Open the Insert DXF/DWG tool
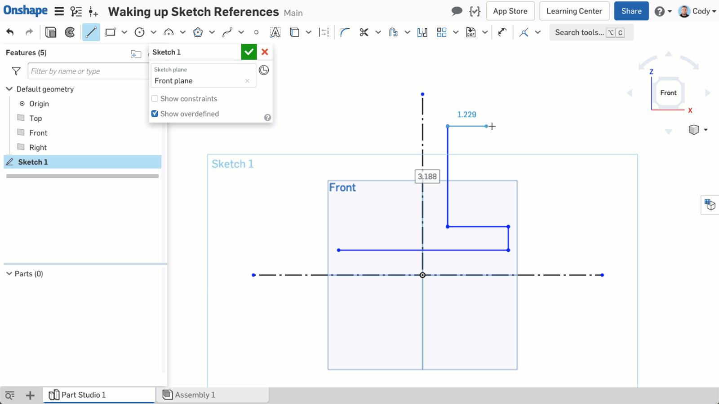Viewport: 719px width, 404px height. tap(470, 32)
